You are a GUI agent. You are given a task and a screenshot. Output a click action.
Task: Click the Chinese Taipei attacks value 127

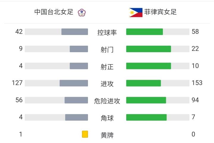pos(17,83)
